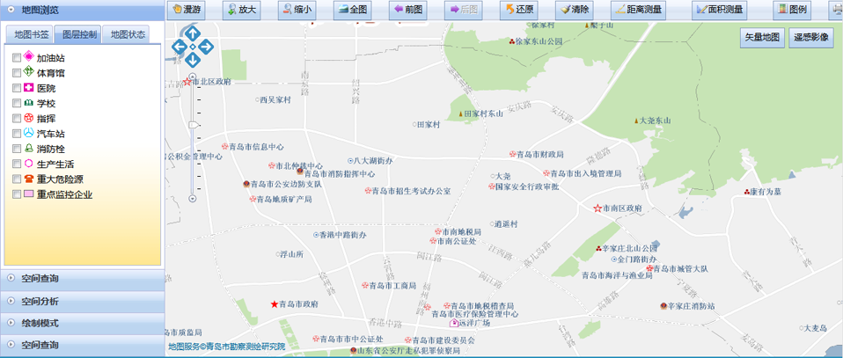The image size is (843, 358).
Task: Show full map extent with 全图
Action: [352, 10]
